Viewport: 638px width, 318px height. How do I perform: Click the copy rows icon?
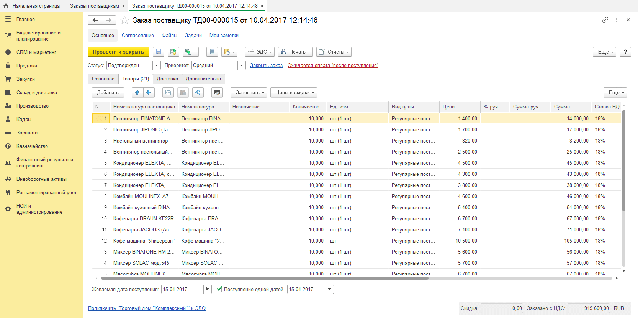click(168, 92)
